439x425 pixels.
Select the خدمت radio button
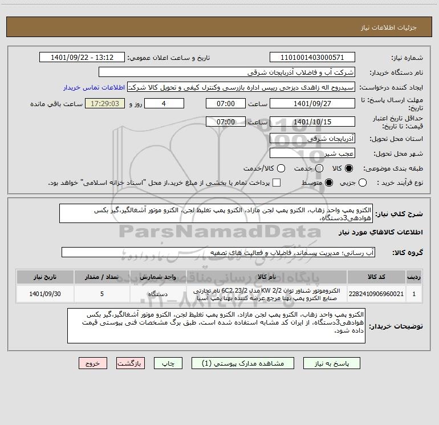319,168
